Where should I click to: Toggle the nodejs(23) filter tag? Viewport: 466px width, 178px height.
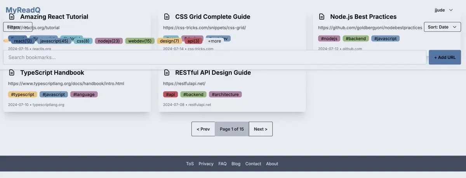[x=109, y=41]
